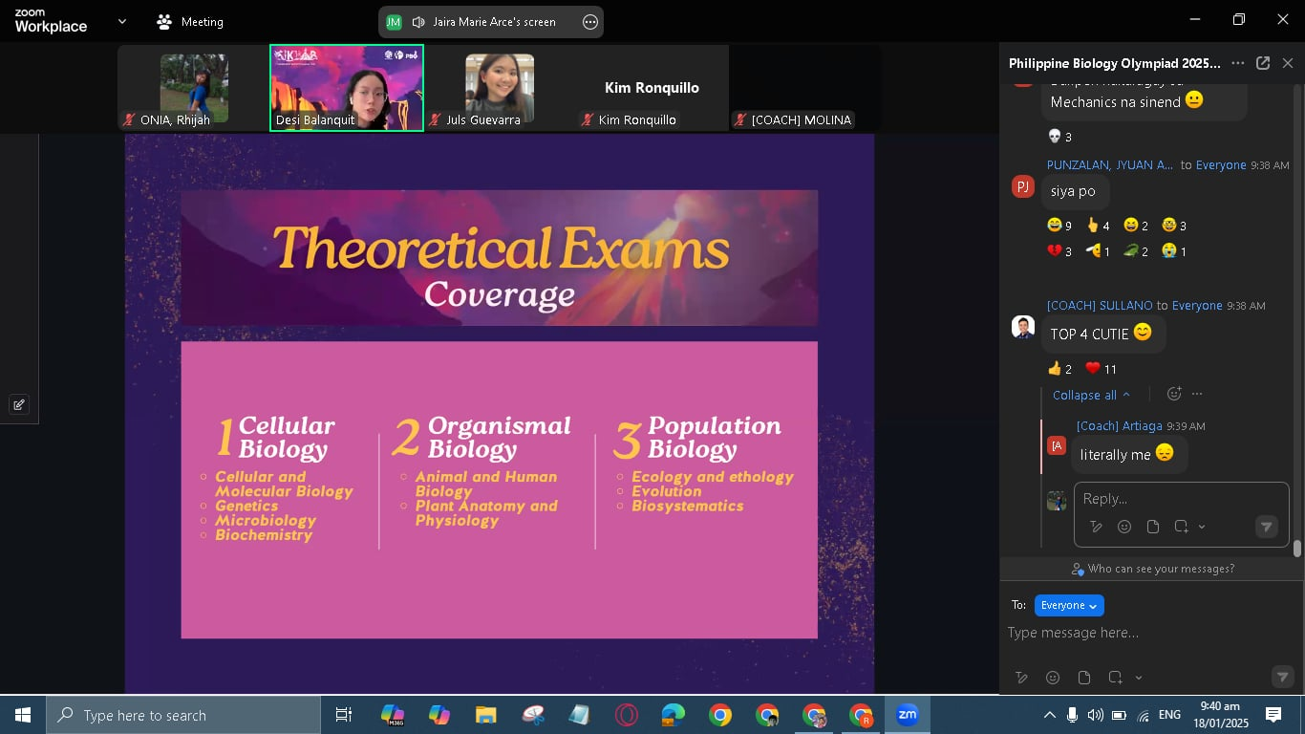This screenshot has width=1305, height=734.
Task: Open File Explorer from taskbar
Action: coord(485,715)
